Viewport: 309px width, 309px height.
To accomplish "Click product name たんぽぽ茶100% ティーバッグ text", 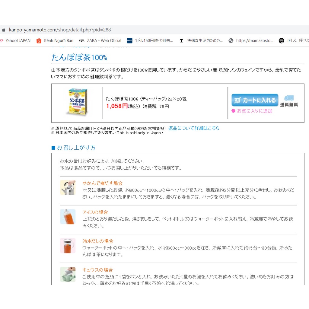I will click(146, 99).
